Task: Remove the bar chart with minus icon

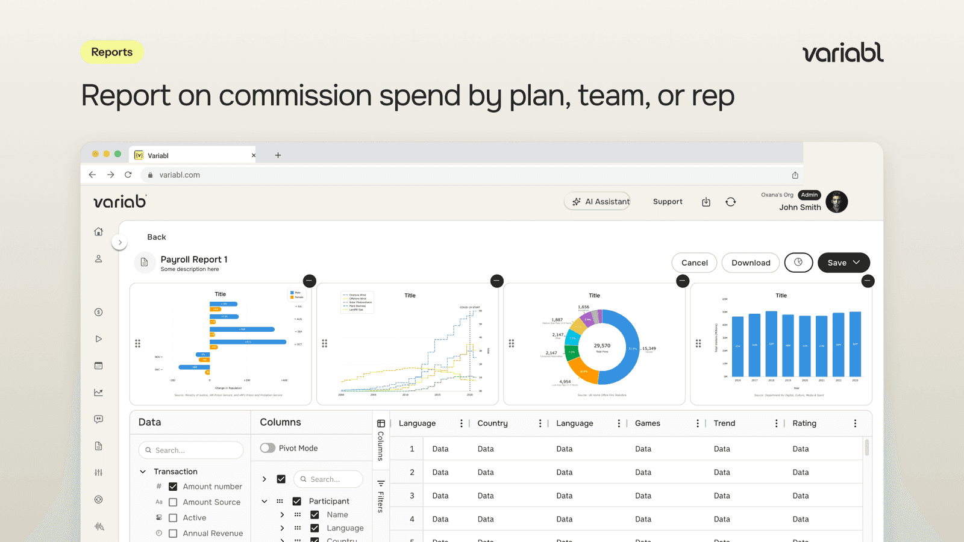Action: (868, 281)
